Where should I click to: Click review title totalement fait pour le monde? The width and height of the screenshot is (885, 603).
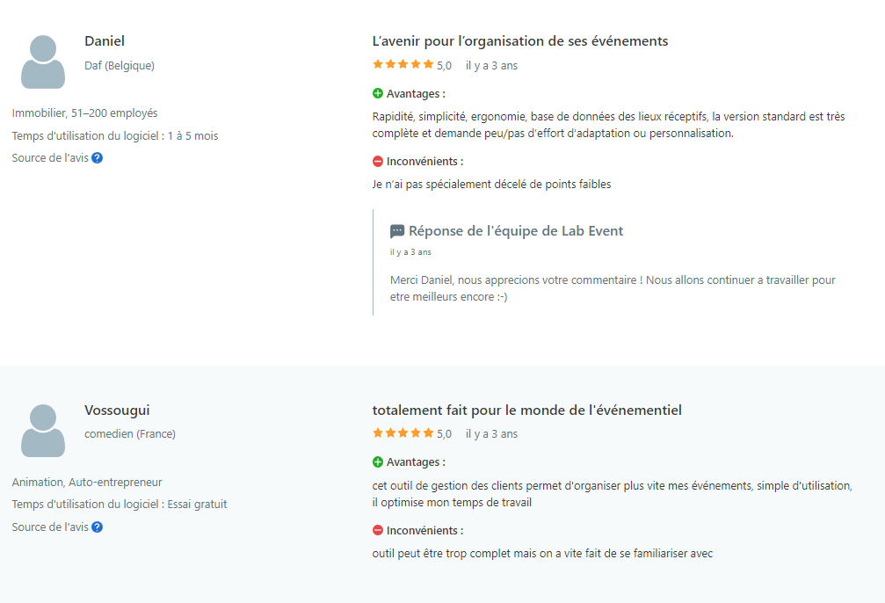click(526, 410)
